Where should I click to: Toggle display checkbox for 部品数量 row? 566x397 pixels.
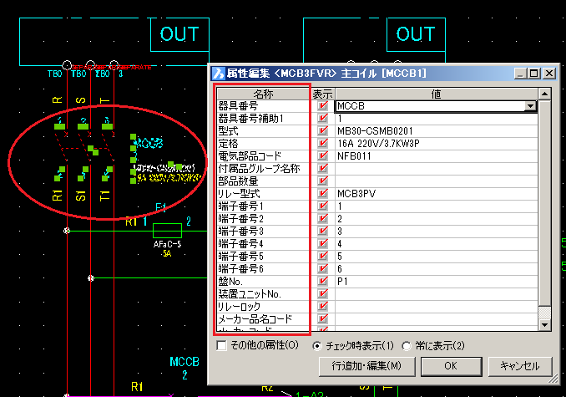coord(323,181)
